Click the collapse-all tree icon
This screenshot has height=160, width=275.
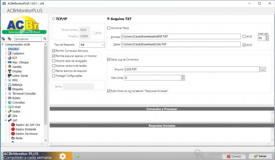tap(10, 39)
